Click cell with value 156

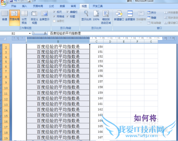(x=96, y=76)
